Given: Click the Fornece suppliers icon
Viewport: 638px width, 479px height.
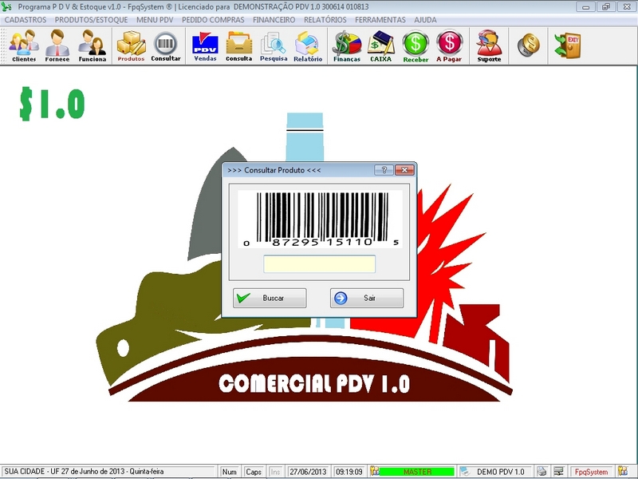Looking at the screenshot, I should 57,46.
